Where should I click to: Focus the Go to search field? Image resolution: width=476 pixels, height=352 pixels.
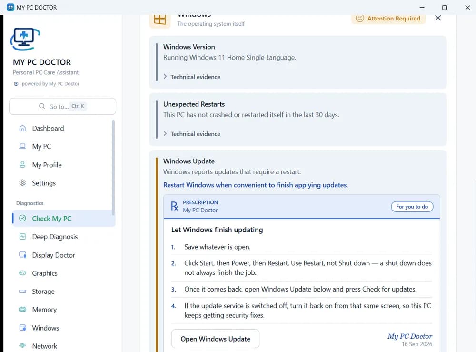click(62, 106)
